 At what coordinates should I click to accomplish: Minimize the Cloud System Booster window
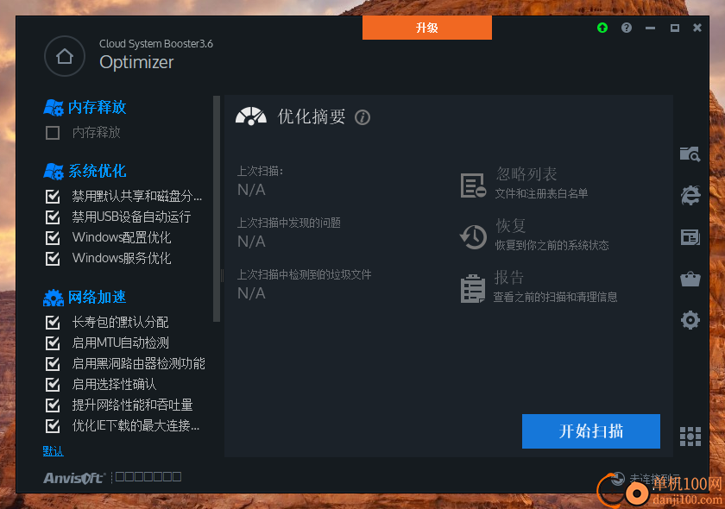[651, 28]
